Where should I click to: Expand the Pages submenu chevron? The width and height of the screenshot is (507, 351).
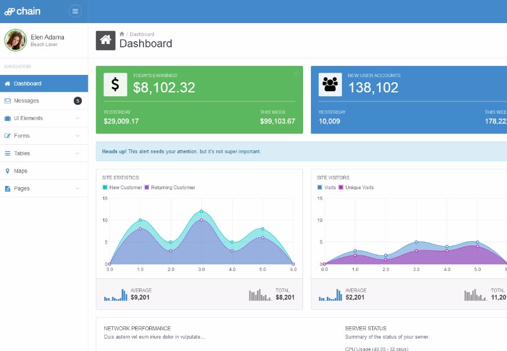(x=77, y=188)
